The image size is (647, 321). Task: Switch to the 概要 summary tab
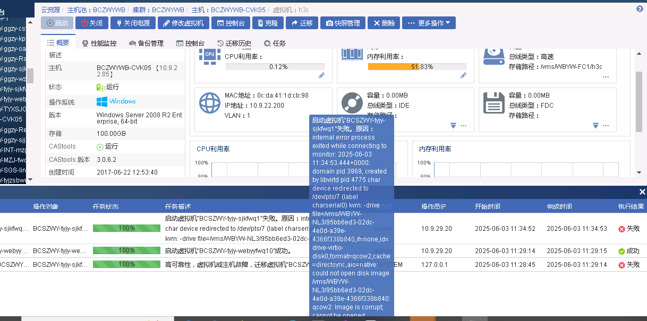pos(58,43)
